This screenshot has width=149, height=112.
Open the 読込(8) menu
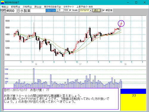pyautogui.click(x=38, y=7)
